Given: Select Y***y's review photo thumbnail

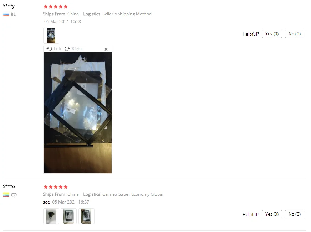Looking at the screenshot, I should 51,36.
